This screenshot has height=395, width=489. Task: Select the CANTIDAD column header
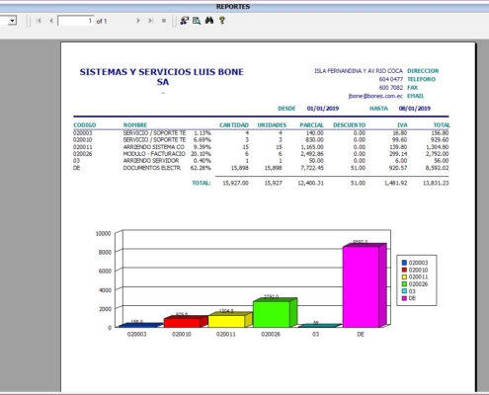(x=234, y=125)
